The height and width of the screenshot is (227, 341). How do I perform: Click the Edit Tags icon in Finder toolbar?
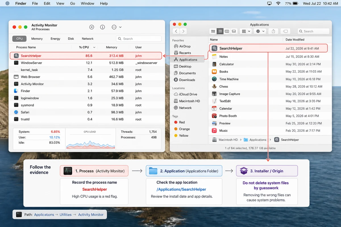click(286, 31)
